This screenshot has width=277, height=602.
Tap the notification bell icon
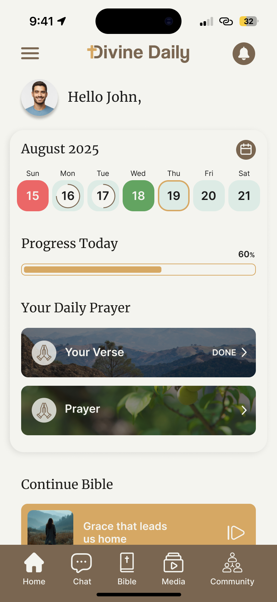[244, 54]
